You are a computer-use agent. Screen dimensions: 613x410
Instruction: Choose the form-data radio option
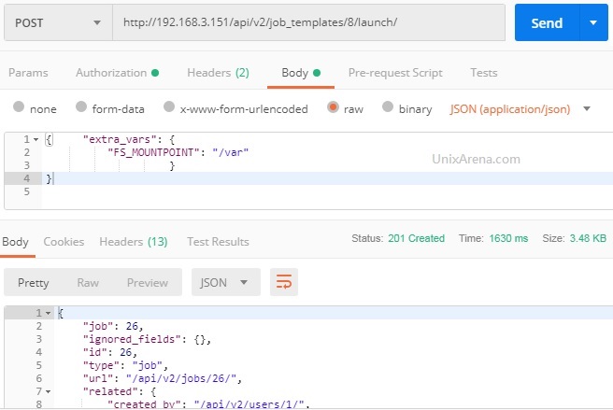coord(81,106)
